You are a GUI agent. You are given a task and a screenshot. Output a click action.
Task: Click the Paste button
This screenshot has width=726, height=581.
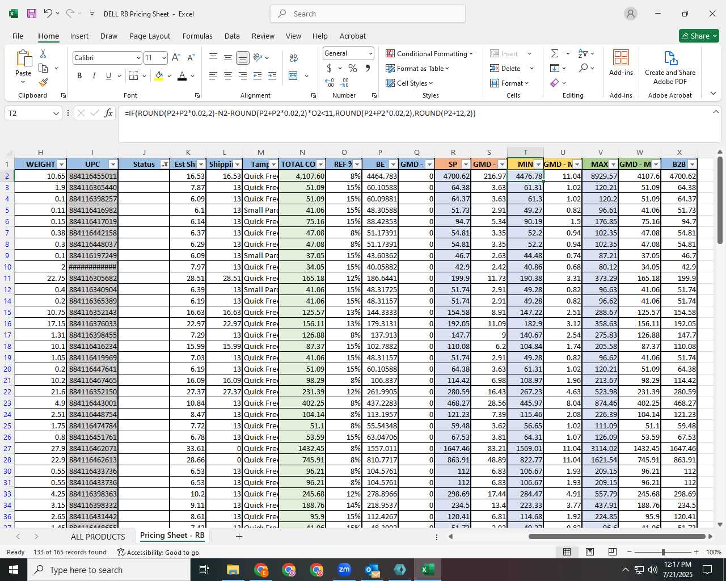pos(23,67)
